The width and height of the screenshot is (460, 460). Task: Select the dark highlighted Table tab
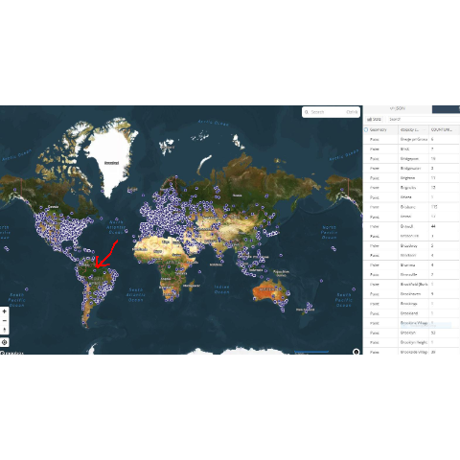click(446, 109)
